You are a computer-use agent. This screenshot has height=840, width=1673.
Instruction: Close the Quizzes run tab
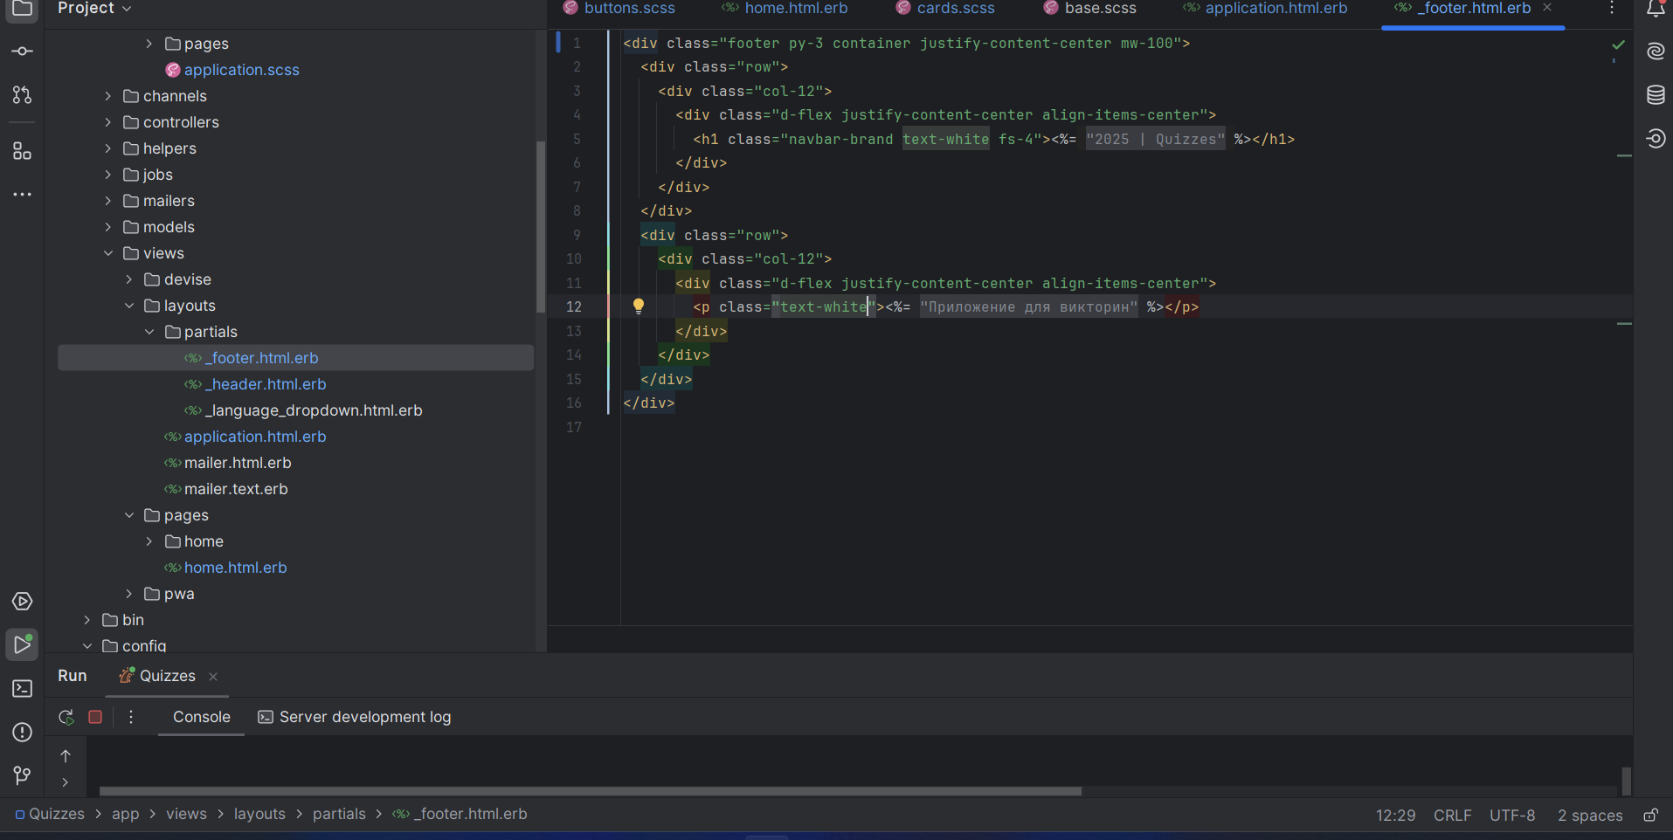213,677
